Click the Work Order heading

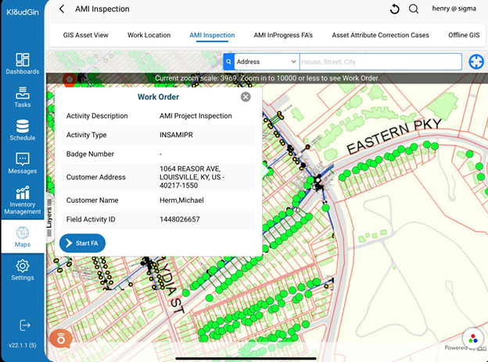pyautogui.click(x=158, y=97)
